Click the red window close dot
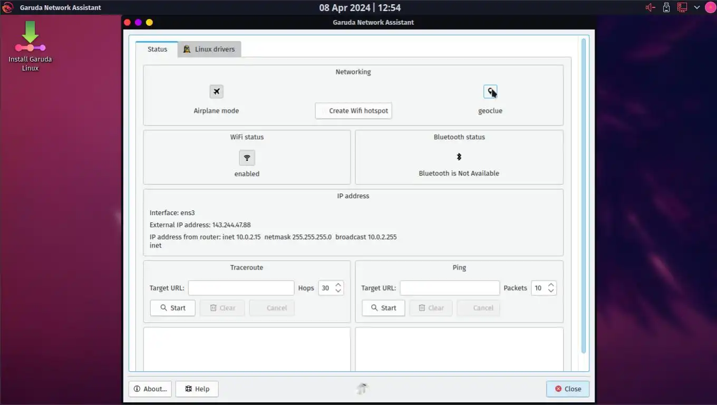This screenshot has height=405, width=717. click(x=127, y=22)
